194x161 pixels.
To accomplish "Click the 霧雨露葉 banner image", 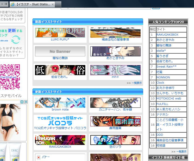I will coord(115,121).
